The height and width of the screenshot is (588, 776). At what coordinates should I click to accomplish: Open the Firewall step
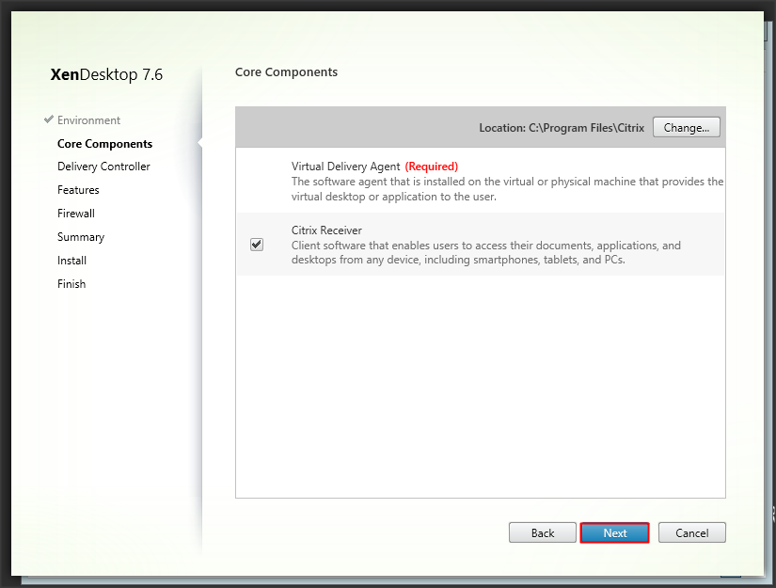(76, 214)
